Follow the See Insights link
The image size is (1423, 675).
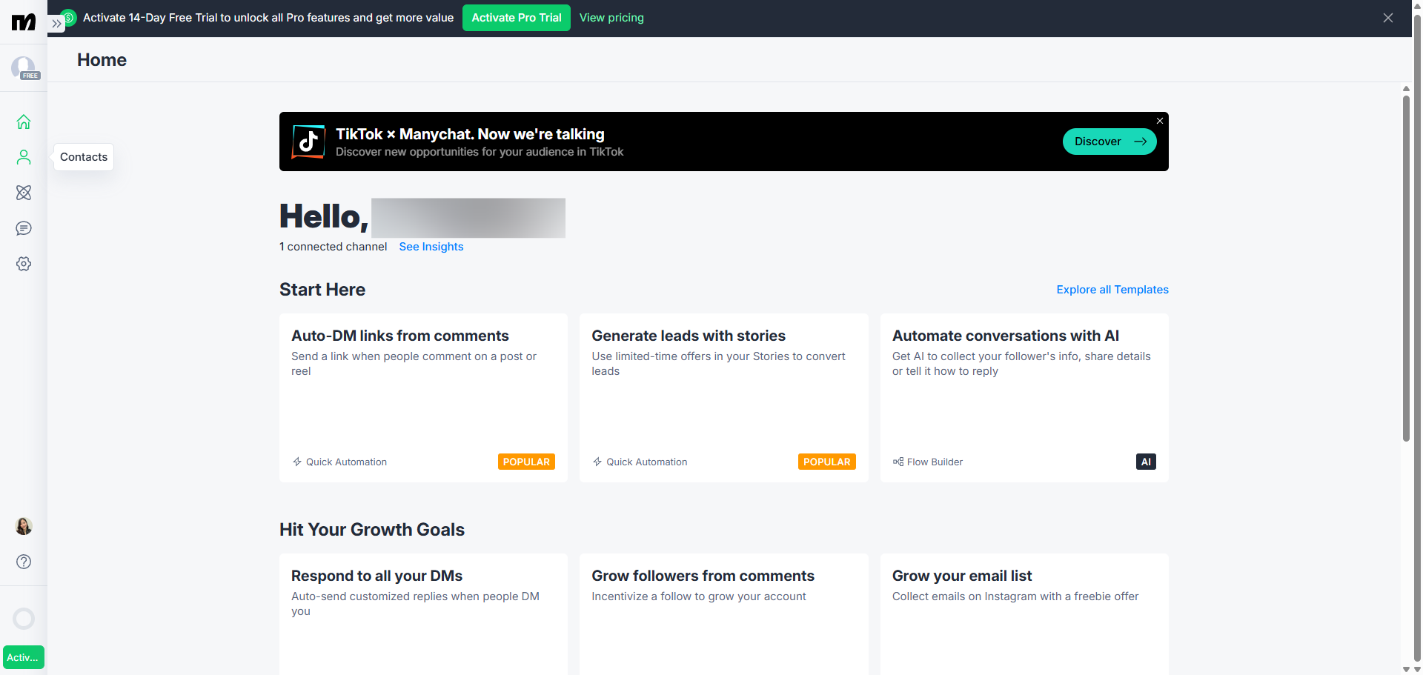click(431, 247)
